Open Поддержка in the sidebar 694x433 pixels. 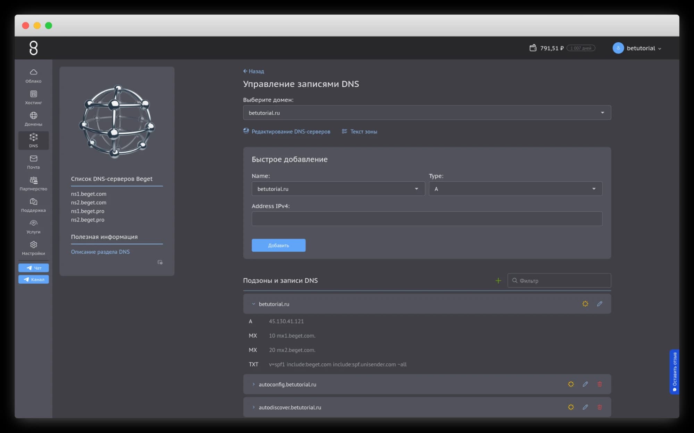[x=33, y=205]
